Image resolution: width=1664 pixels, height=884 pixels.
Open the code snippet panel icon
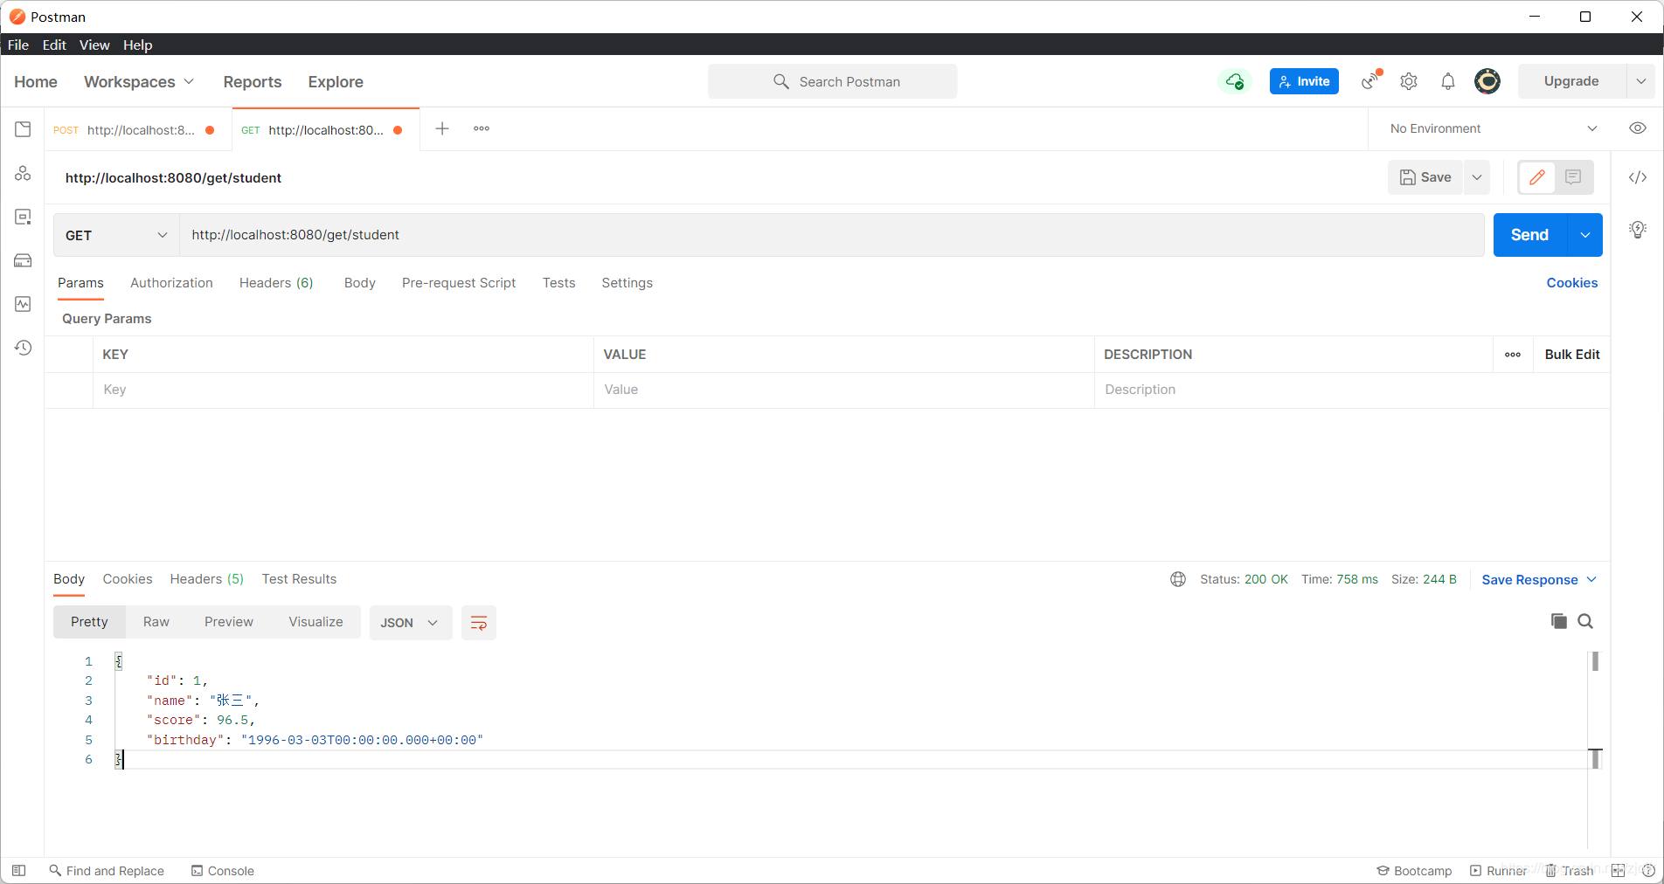(1638, 177)
